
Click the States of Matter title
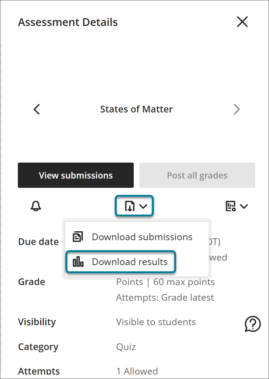136,109
